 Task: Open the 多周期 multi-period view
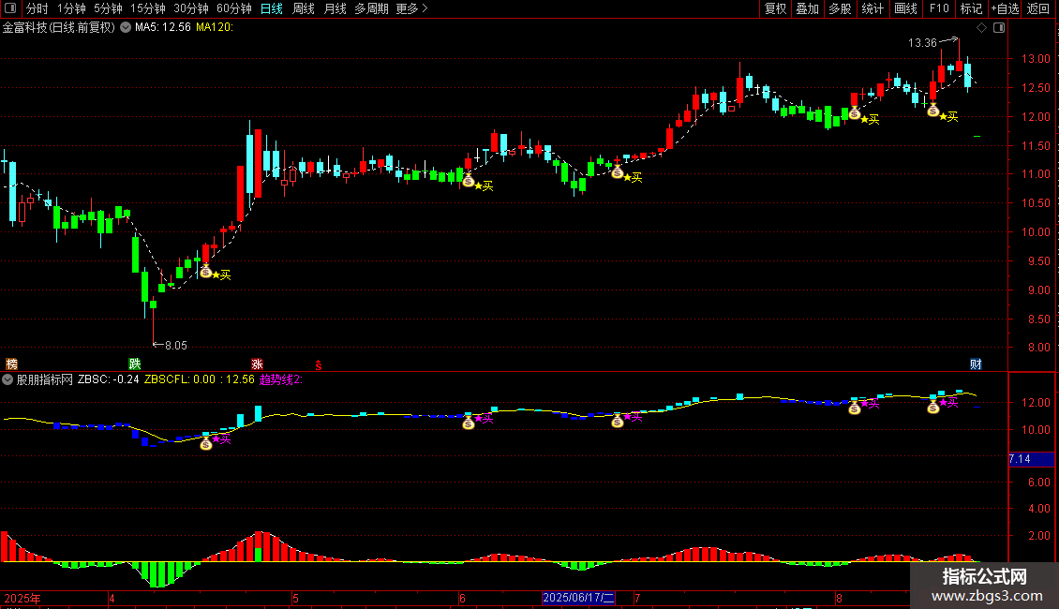point(371,8)
